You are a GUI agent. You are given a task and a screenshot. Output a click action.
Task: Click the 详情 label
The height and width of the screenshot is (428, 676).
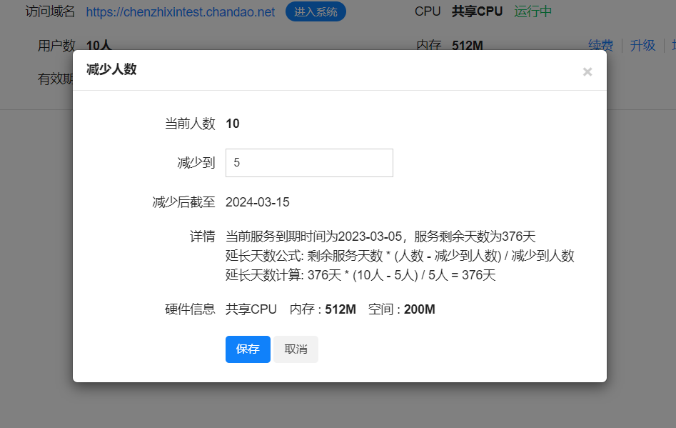(202, 237)
